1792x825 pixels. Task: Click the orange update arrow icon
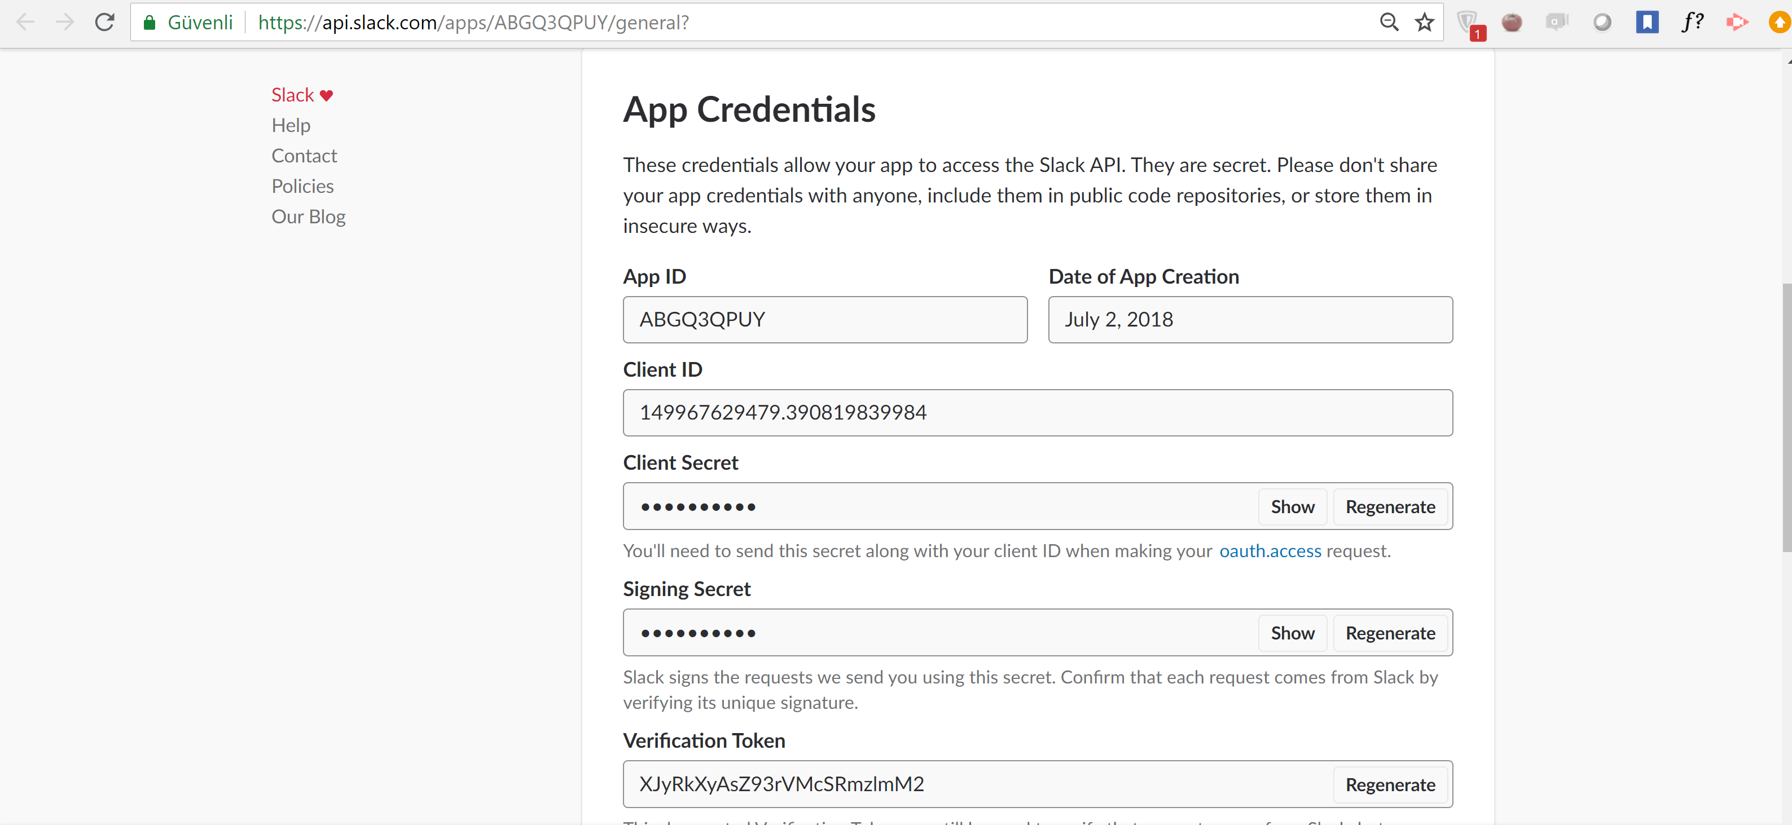click(1780, 23)
